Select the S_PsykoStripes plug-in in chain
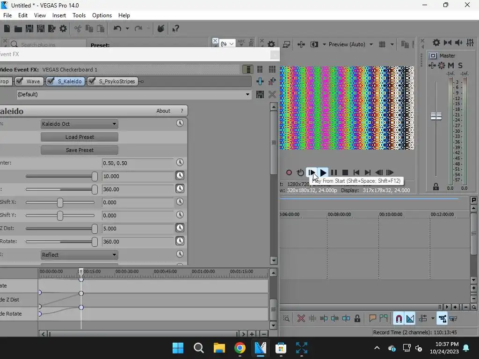 click(116, 81)
